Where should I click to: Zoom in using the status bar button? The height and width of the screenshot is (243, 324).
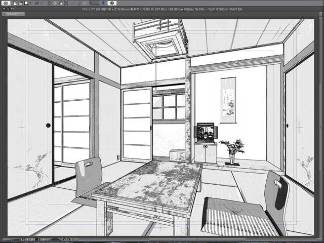[x=32, y=239]
